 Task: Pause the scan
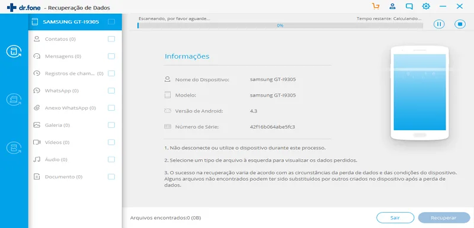pyautogui.click(x=439, y=24)
